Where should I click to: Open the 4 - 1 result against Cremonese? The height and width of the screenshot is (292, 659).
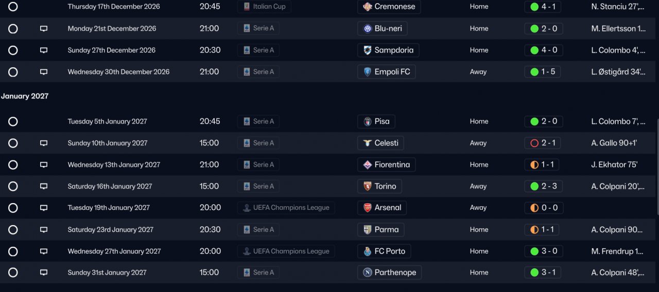coord(543,7)
